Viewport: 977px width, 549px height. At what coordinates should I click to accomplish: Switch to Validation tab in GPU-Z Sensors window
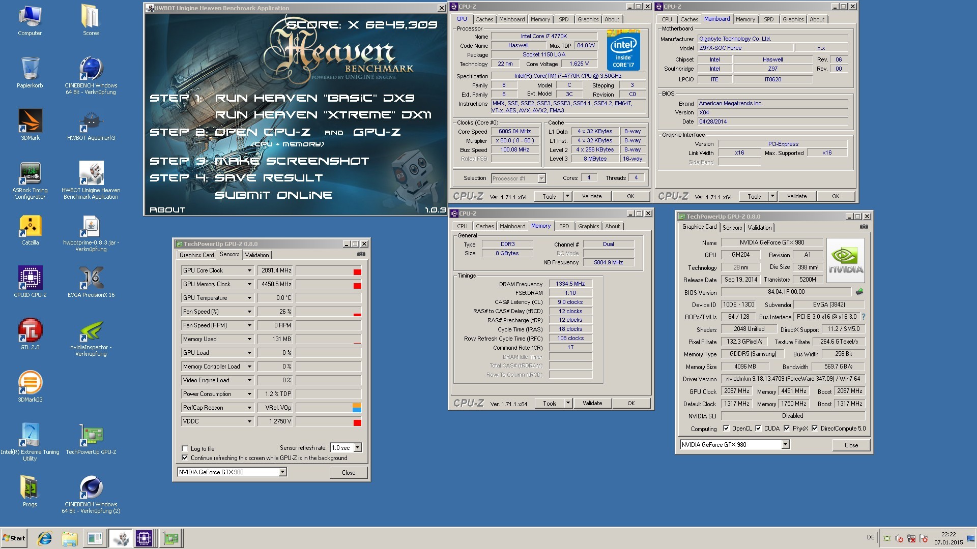tap(256, 255)
